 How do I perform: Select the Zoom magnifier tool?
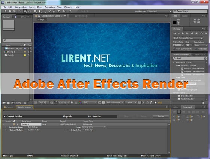click(14, 11)
